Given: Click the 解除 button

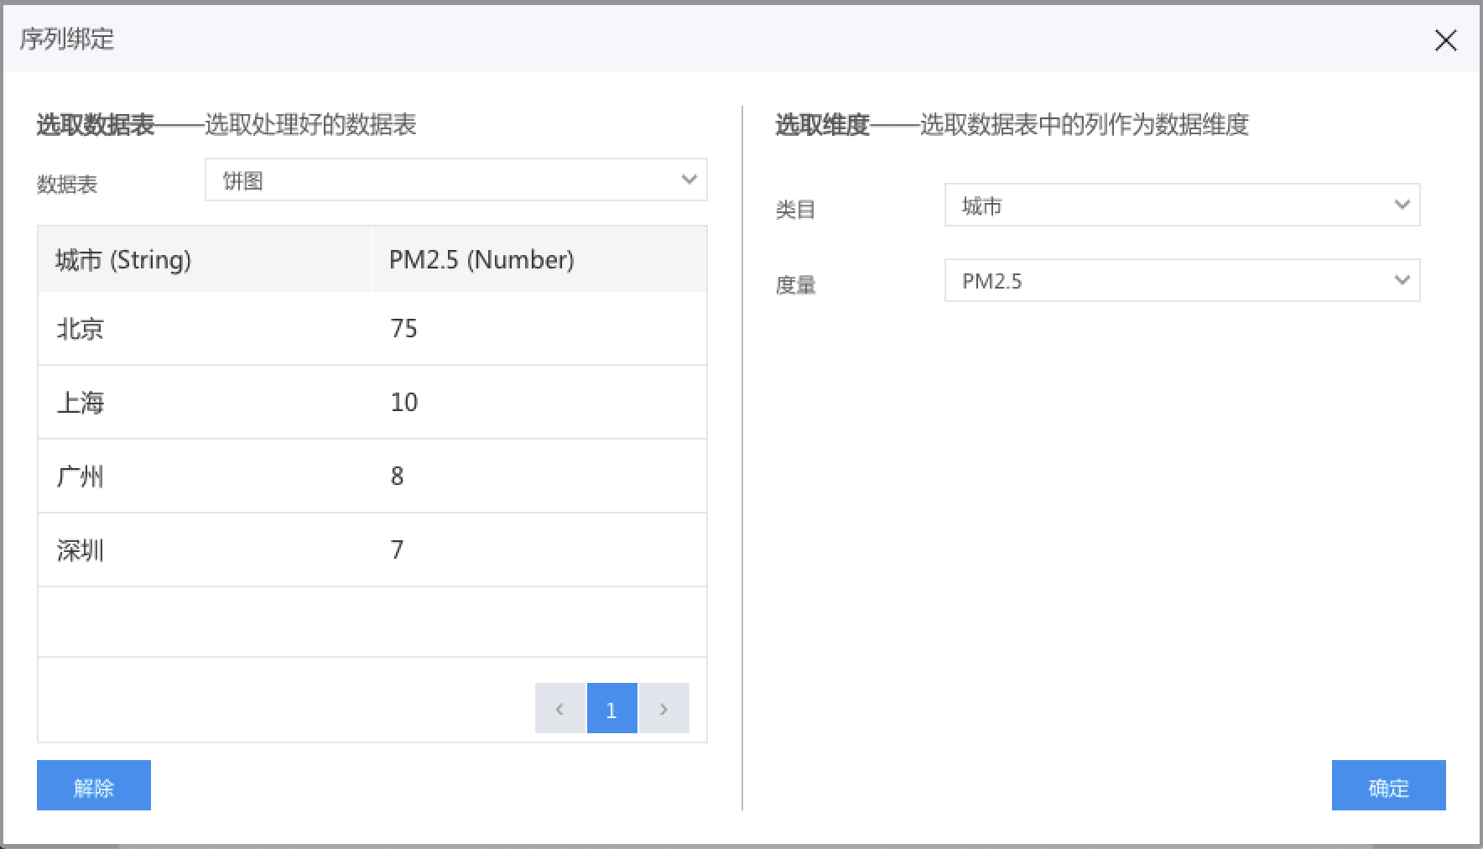Looking at the screenshot, I should 94,786.
